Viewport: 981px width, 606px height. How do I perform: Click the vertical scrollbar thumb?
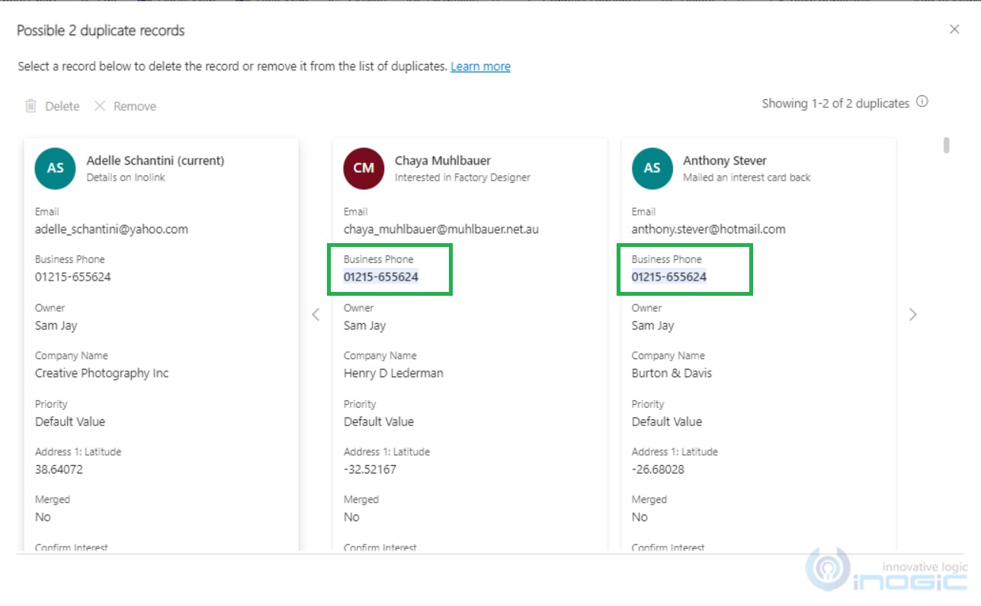click(x=946, y=145)
